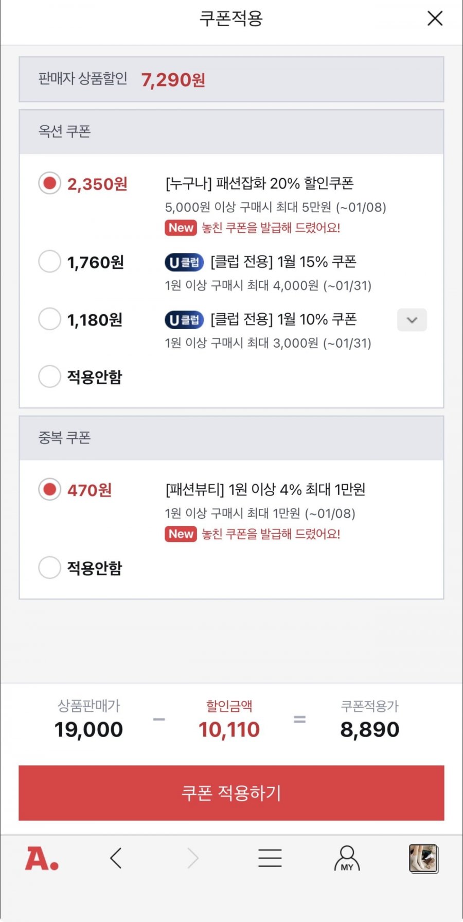Tap the [누구나] 패션잡화 20% 할인쿠폰 title

pyautogui.click(x=259, y=183)
